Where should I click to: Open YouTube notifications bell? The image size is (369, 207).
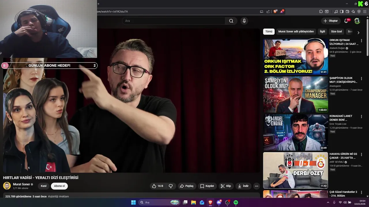[347, 21]
